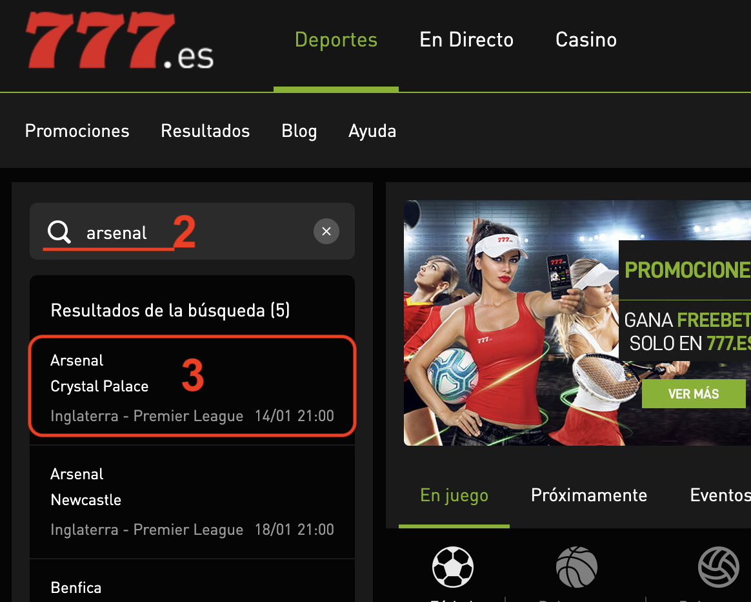This screenshot has height=602, width=751.
Task: Clear the arsenal search text
Action: tap(326, 231)
